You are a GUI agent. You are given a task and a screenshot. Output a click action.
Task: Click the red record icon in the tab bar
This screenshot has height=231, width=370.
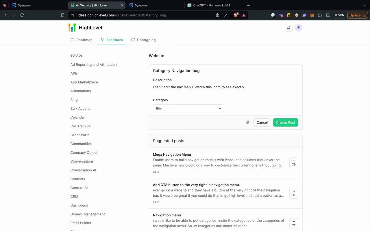pos(4,5)
